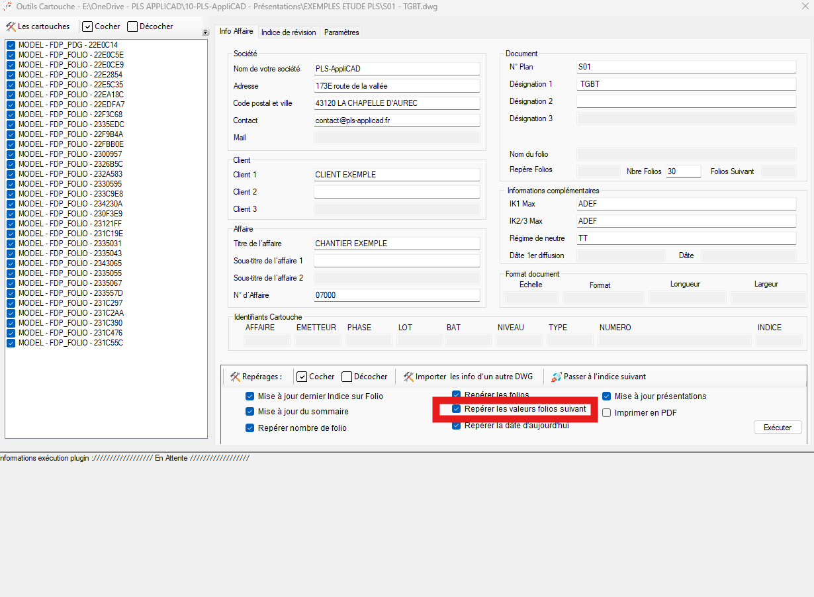The image size is (814, 597).
Task: Open the cartouche toolbar overflow dropdown arrow
Action: [x=205, y=32]
